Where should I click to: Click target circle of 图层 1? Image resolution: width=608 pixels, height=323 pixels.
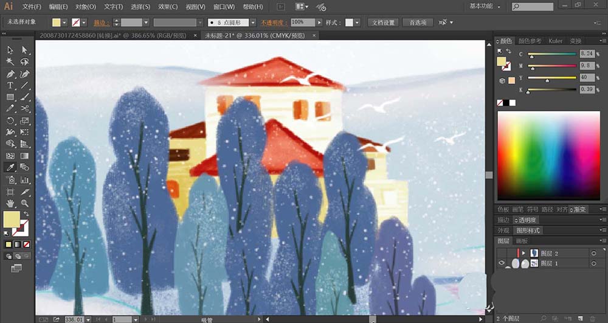pyautogui.click(x=593, y=263)
